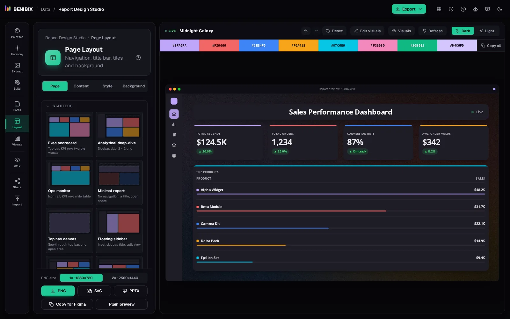Click the Page Layout help icon
The height and width of the screenshot is (319, 510).
click(x=138, y=58)
